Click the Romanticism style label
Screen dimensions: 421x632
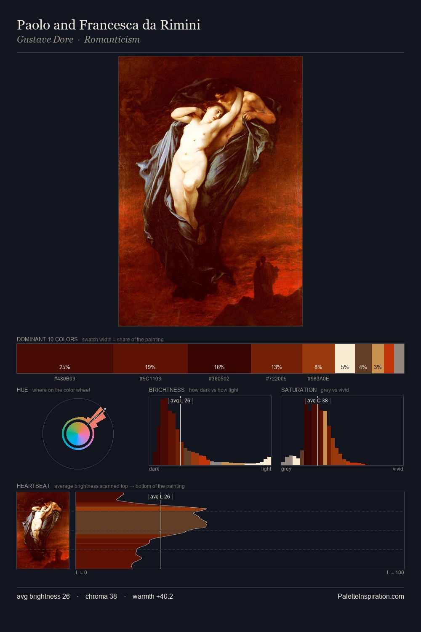pos(112,40)
